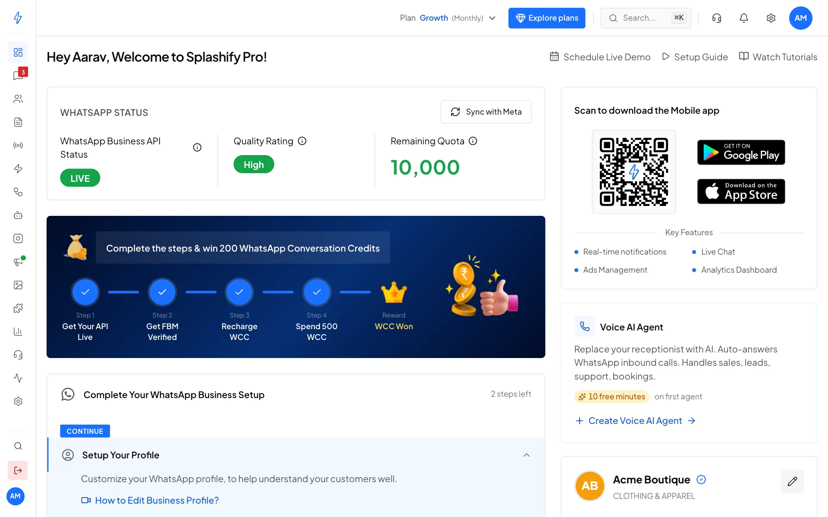Click the sidebar search magnifier icon
828x517 pixels.
tap(18, 446)
